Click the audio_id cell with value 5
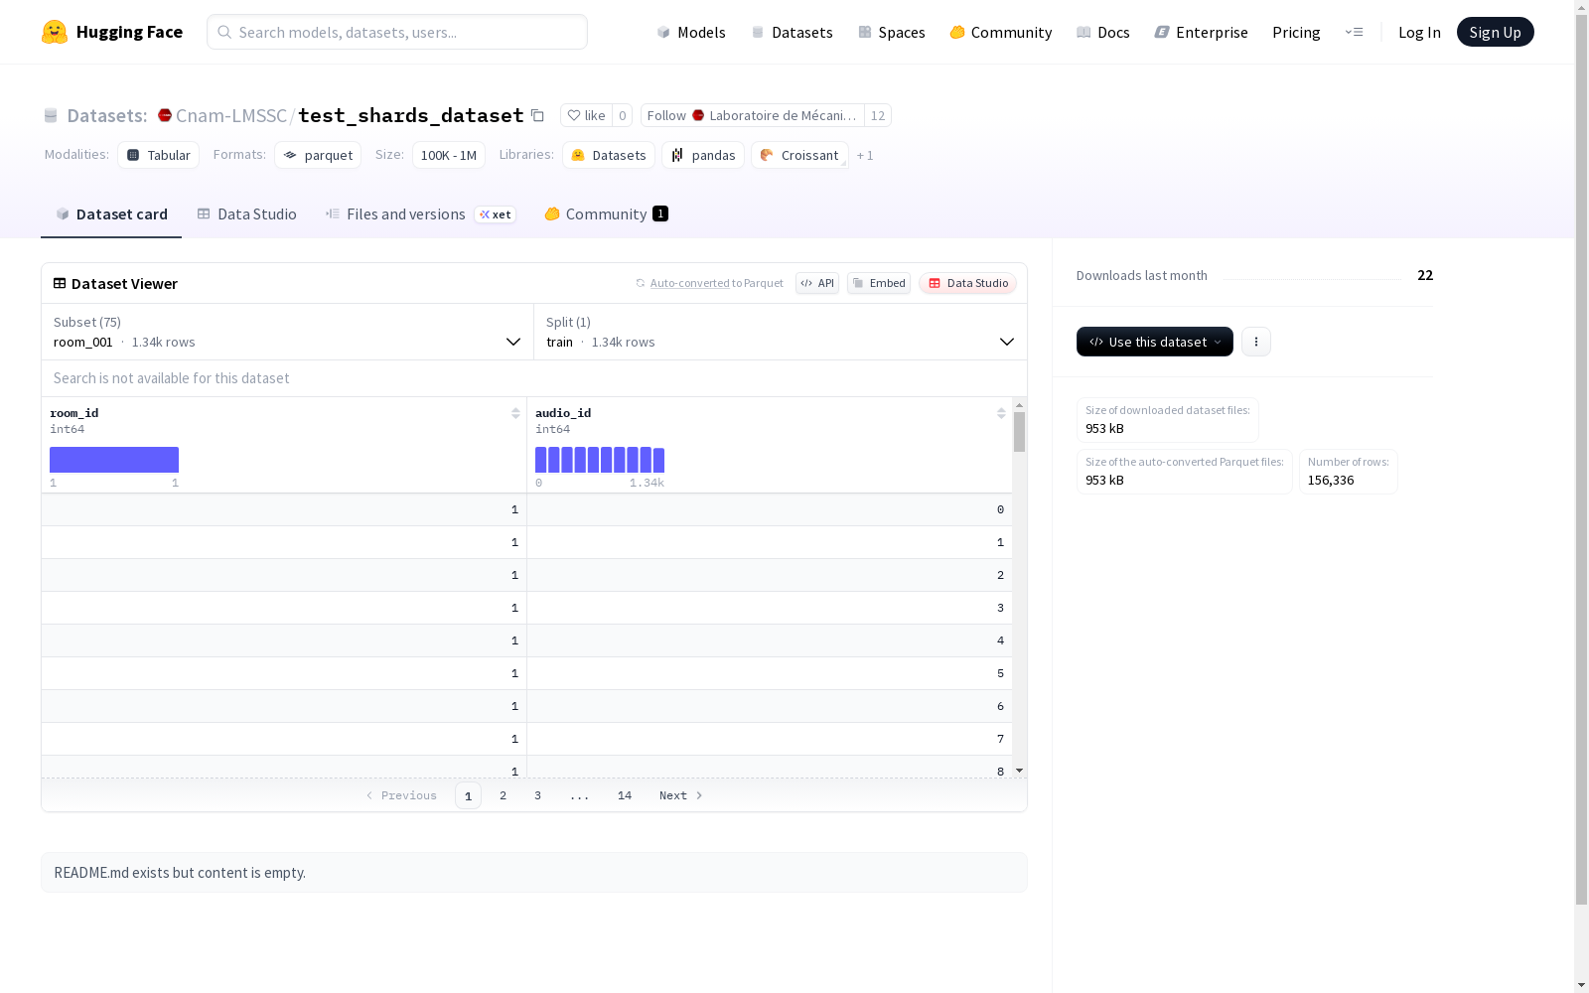 click(x=770, y=673)
